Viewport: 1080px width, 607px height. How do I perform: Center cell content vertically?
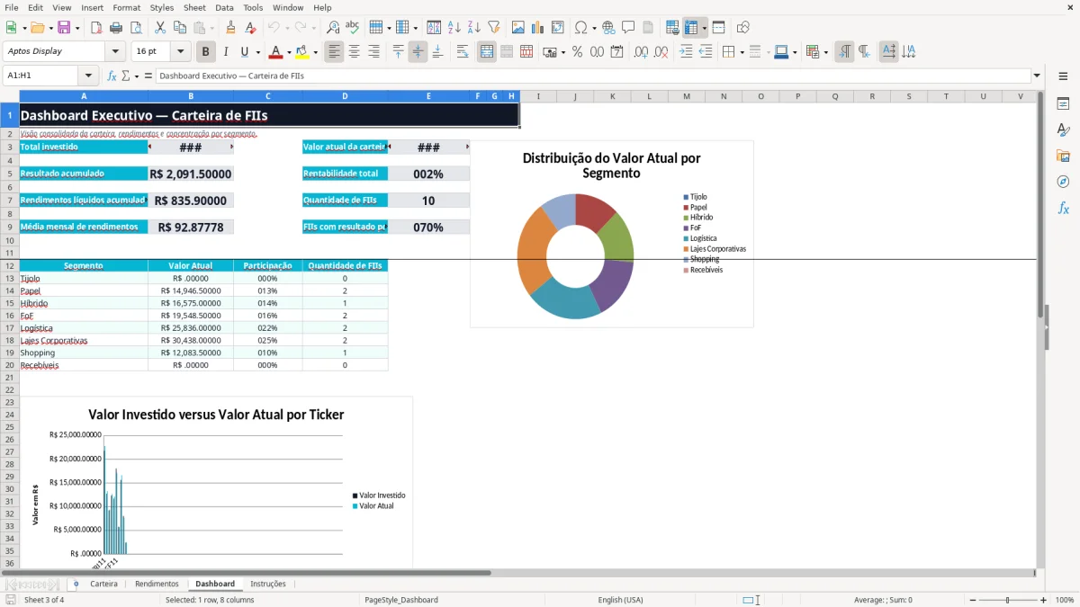[x=418, y=52]
